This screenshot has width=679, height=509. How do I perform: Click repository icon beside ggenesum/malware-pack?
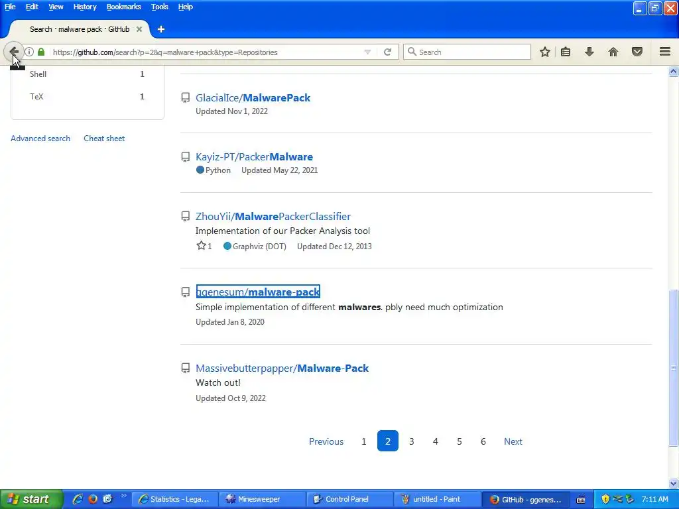(186, 292)
